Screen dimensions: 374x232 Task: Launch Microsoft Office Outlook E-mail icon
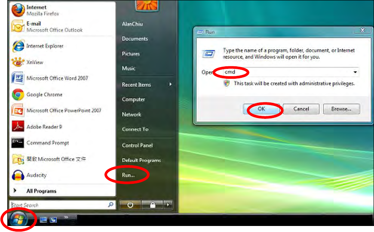point(18,26)
